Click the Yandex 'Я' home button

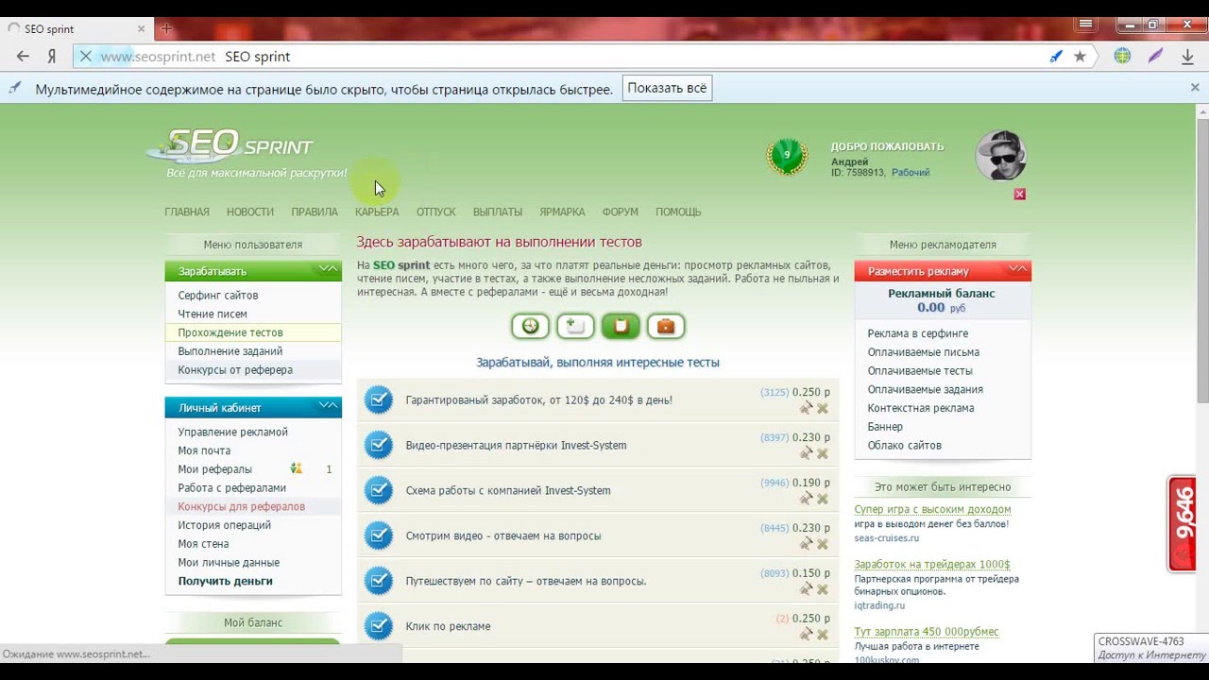coord(53,57)
